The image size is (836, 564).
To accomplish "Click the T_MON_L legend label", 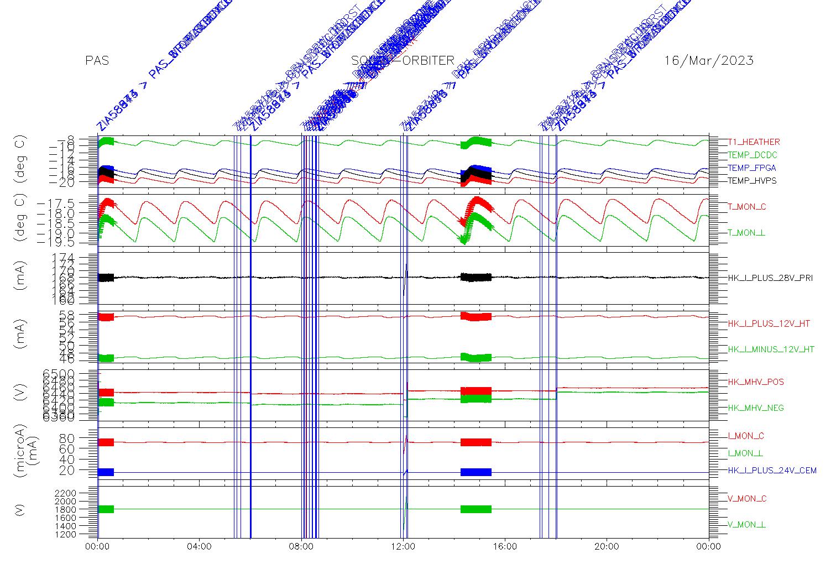I will [x=746, y=233].
